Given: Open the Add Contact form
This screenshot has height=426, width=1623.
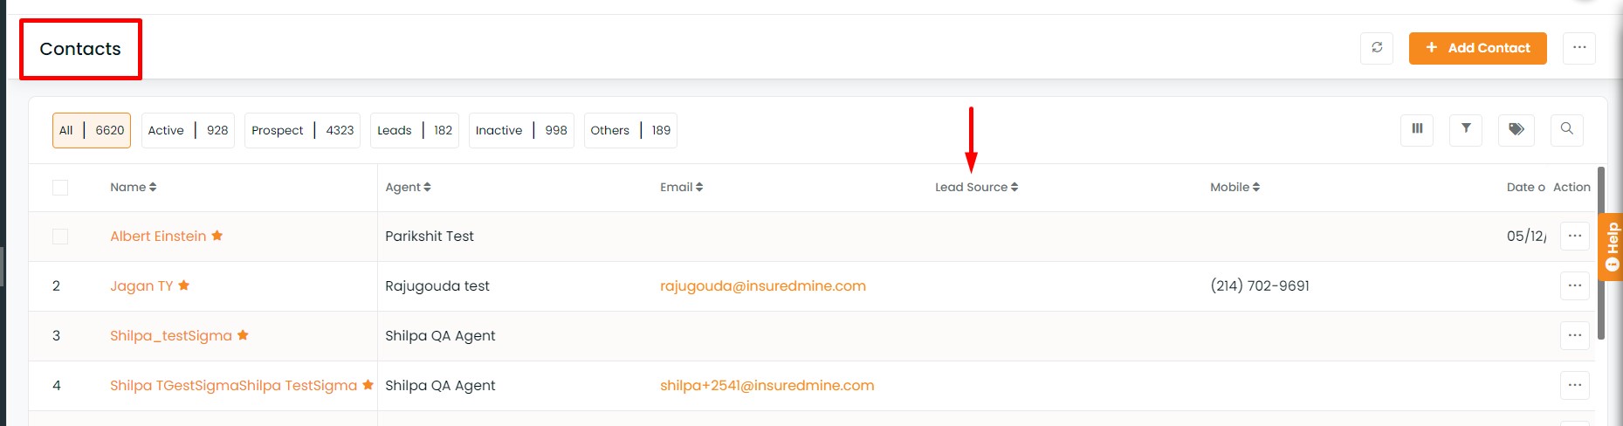Looking at the screenshot, I should [1477, 48].
